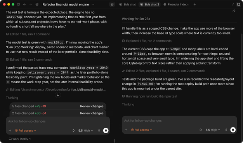This screenshot has height=143, width=243.
Task: Add attachment in the side chat input
Action: [126, 130]
